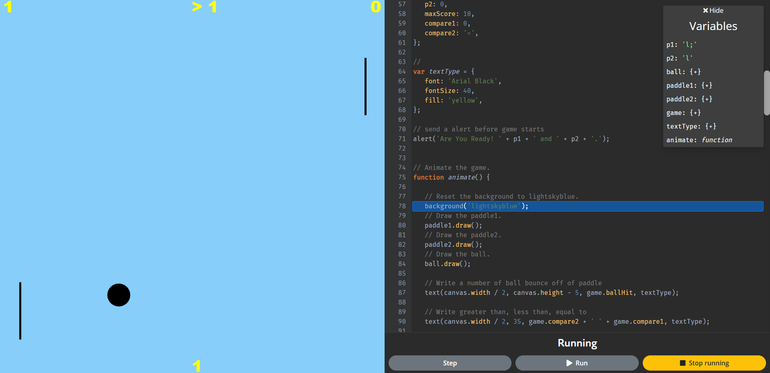Expand the textType variable object

[x=711, y=126]
